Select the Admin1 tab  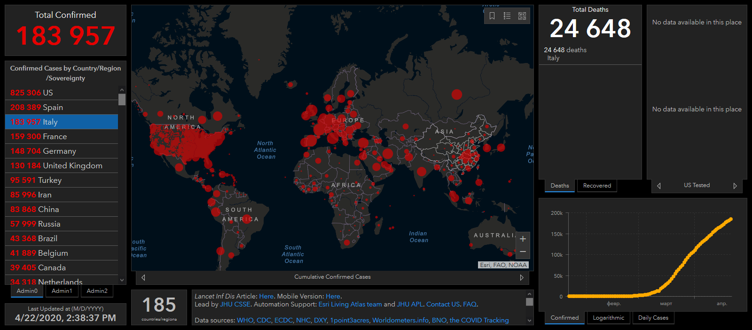tap(62, 291)
